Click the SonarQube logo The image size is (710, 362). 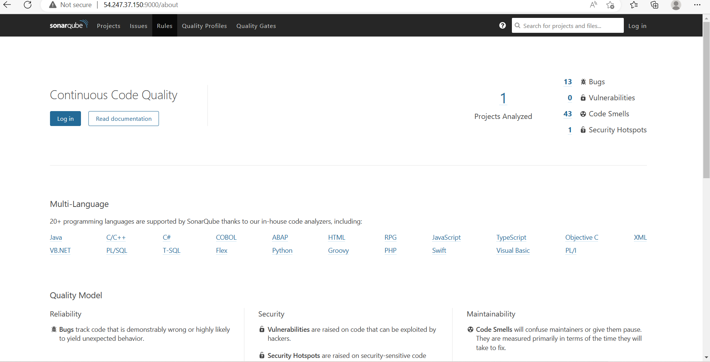pos(69,25)
